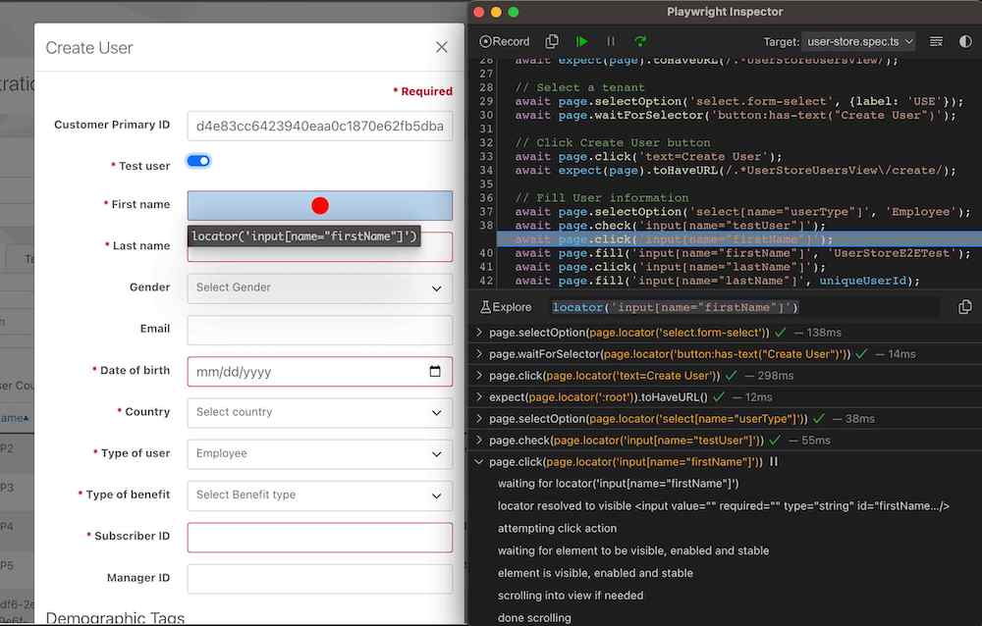Open the Select Gender dropdown
Viewport: 982px width, 626px height.
tap(319, 287)
